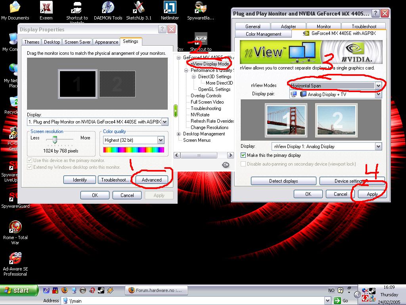The image size is (406, 305).
Task: Click the Screen resolution slider handle
Action: (55, 139)
